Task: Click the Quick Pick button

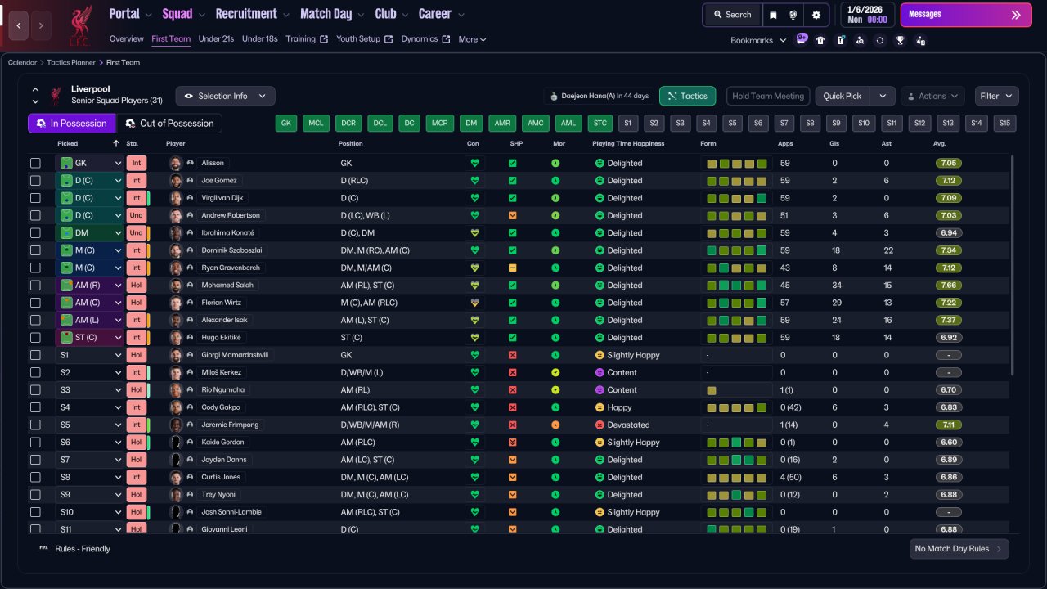Action: [843, 96]
